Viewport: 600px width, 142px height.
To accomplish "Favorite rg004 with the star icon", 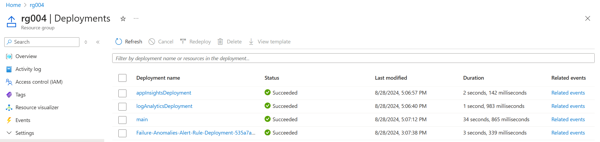I will (x=123, y=19).
